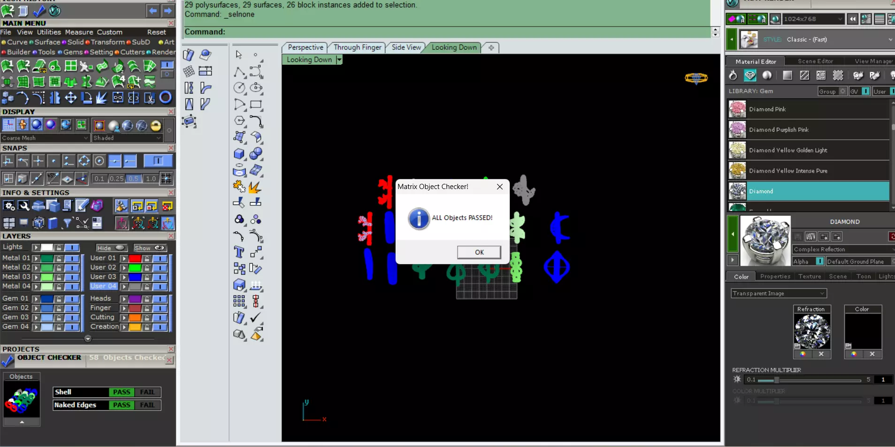This screenshot has height=447, width=895.
Task: Pick the polyline drawing tool
Action: (x=239, y=72)
